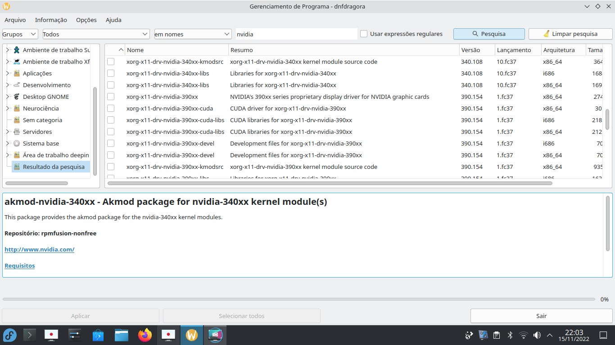The height and width of the screenshot is (345, 615).
Task: Open the Opções menu
Action: 86,20
